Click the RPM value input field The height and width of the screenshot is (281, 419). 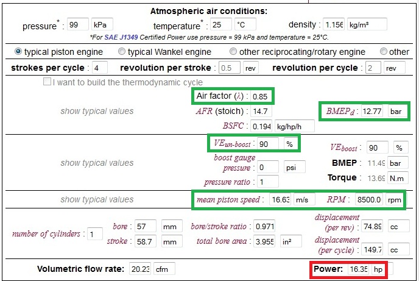(371, 199)
